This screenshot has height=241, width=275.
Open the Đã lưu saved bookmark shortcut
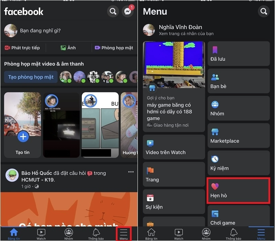click(239, 54)
